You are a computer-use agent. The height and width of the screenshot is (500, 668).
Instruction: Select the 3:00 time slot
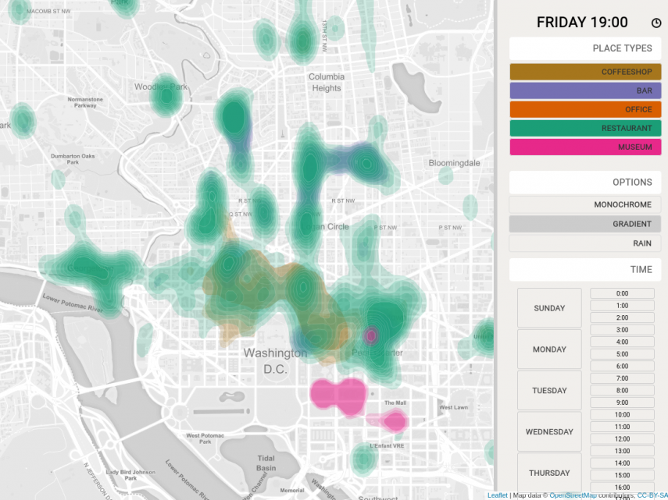click(x=622, y=329)
